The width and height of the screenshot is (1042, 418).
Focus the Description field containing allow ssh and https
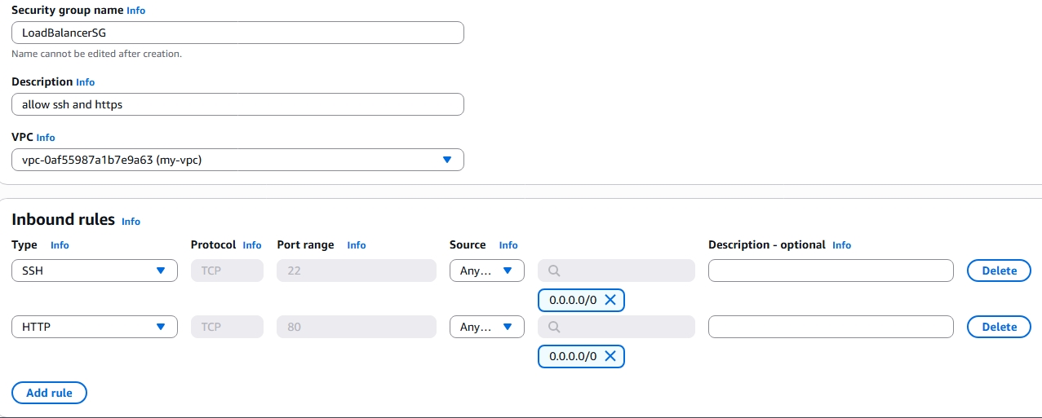[x=237, y=104]
